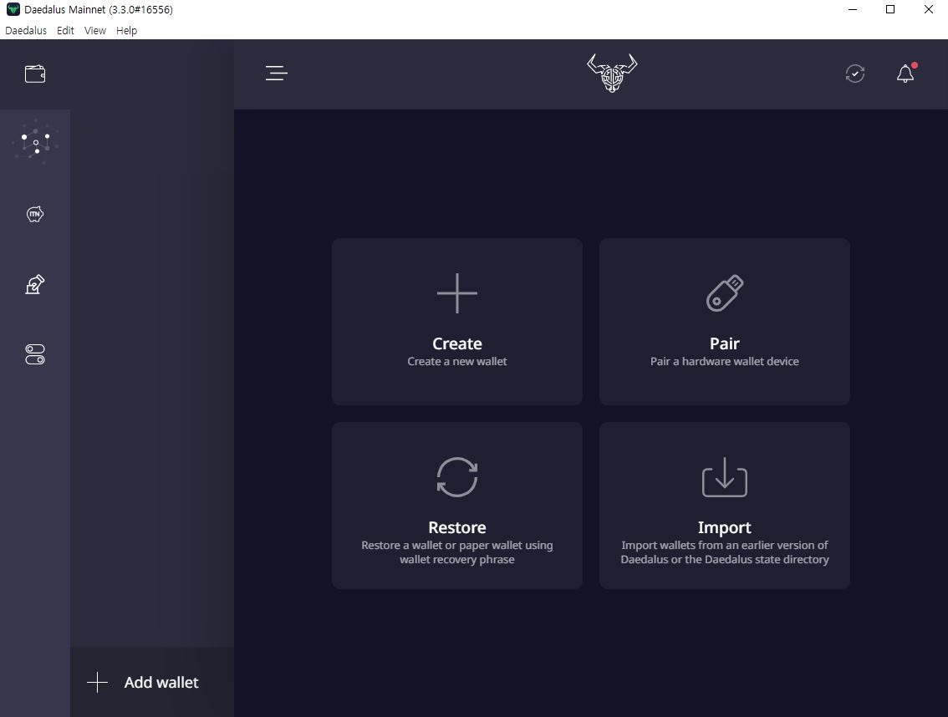The height and width of the screenshot is (717, 948).
Task: Open the notifications bell
Action: [x=905, y=74]
